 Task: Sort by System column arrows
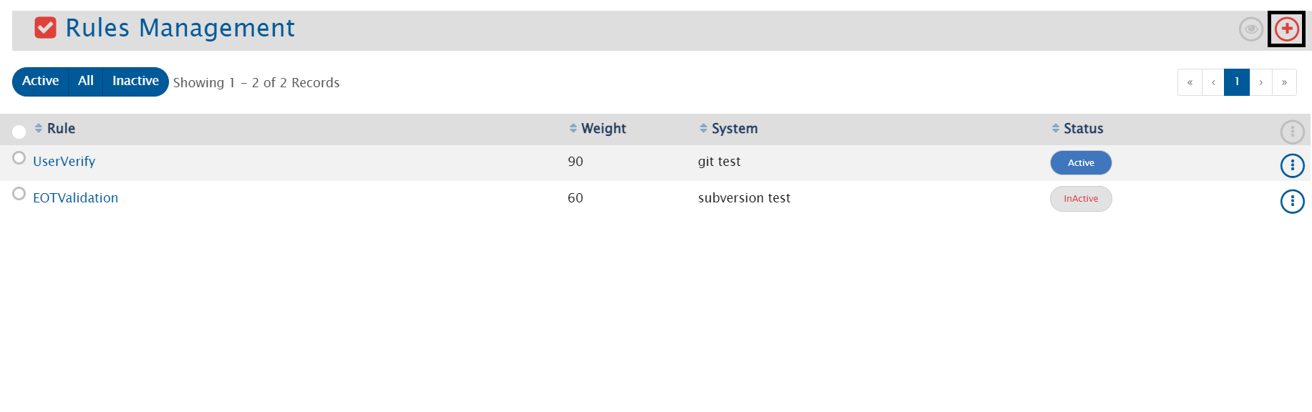(704, 128)
